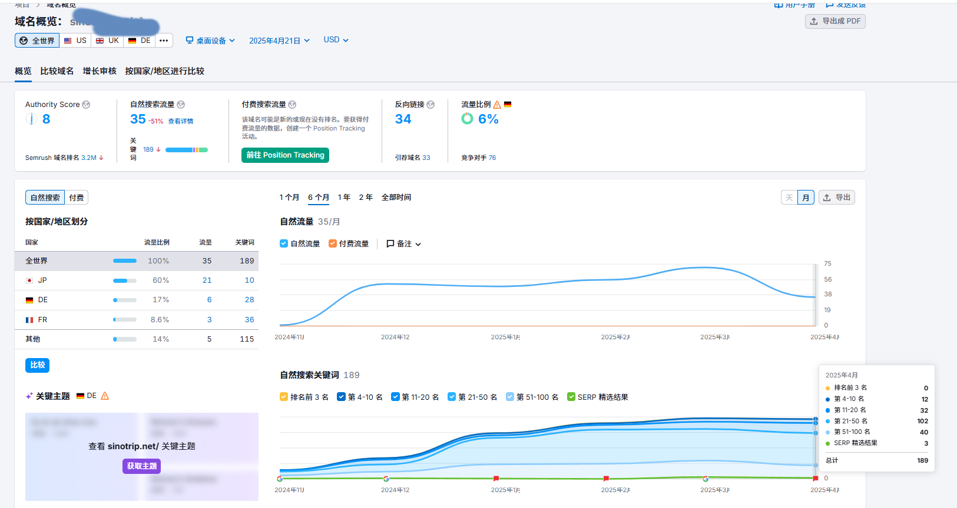Switch to the 比较域名 tab
The width and height of the screenshot is (957, 508).
click(57, 71)
